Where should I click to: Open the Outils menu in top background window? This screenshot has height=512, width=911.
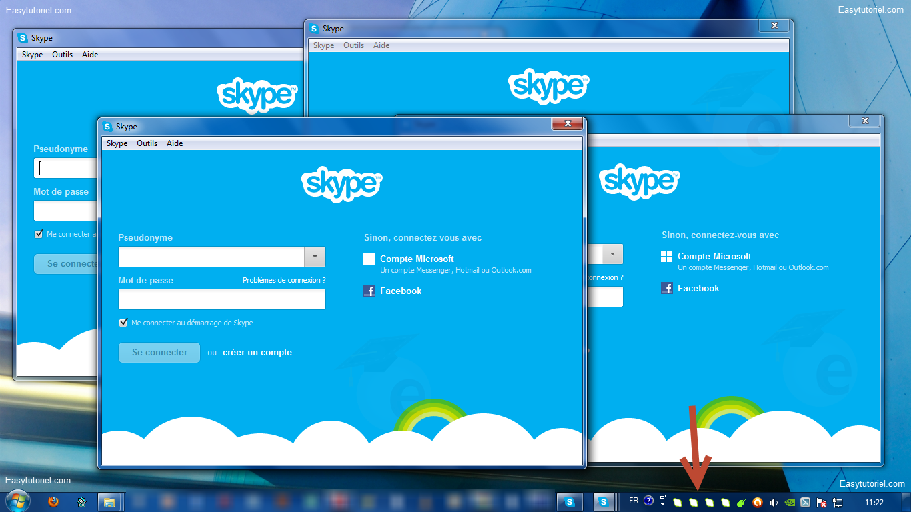point(354,45)
